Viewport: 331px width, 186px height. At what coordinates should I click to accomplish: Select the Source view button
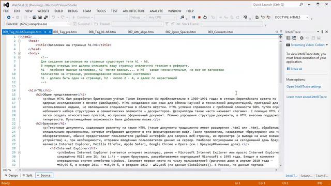coord(44,175)
